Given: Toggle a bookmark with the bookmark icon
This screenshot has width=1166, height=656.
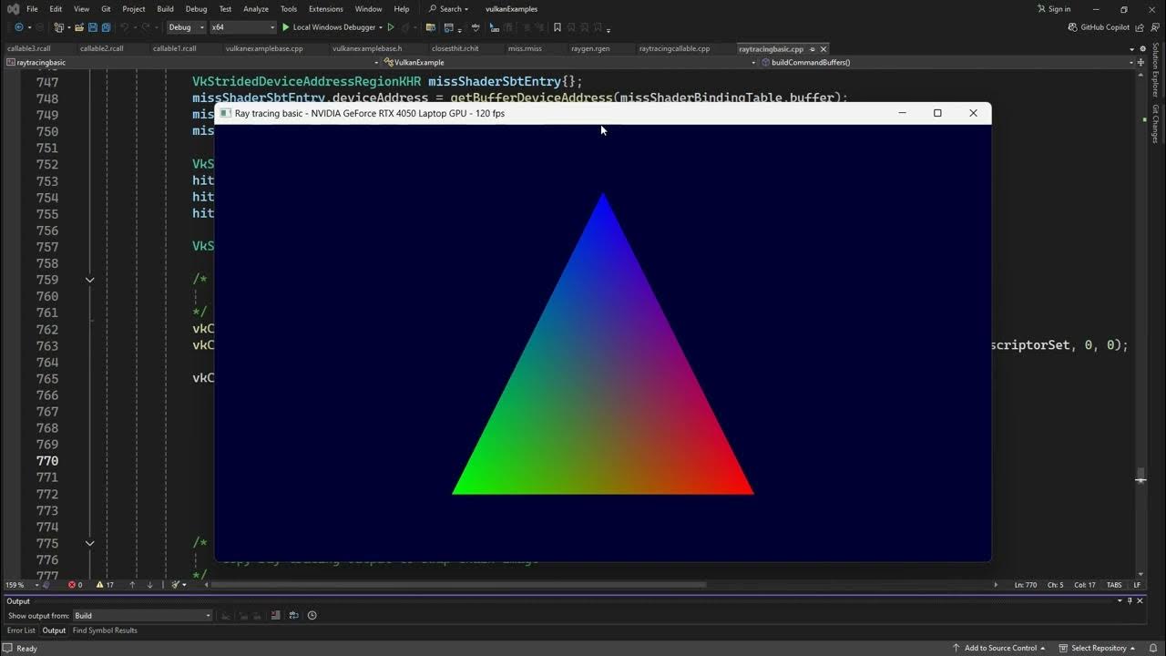Looking at the screenshot, I should point(557,28).
